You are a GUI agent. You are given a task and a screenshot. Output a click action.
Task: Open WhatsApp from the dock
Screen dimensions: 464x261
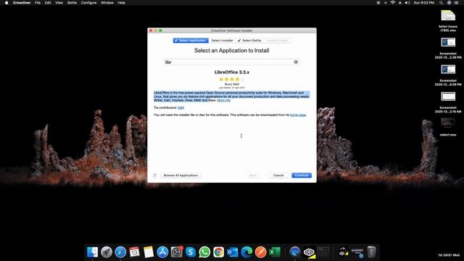tap(204, 252)
